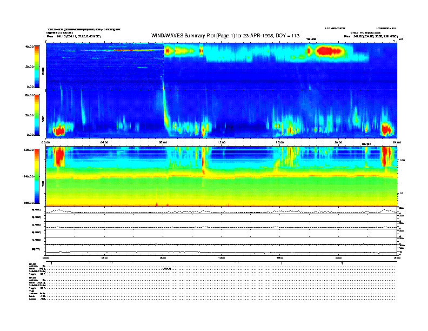428x331 pixels.
Task: Click the 20.00 label on RAD2 color bar
Action: click(29, 67)
